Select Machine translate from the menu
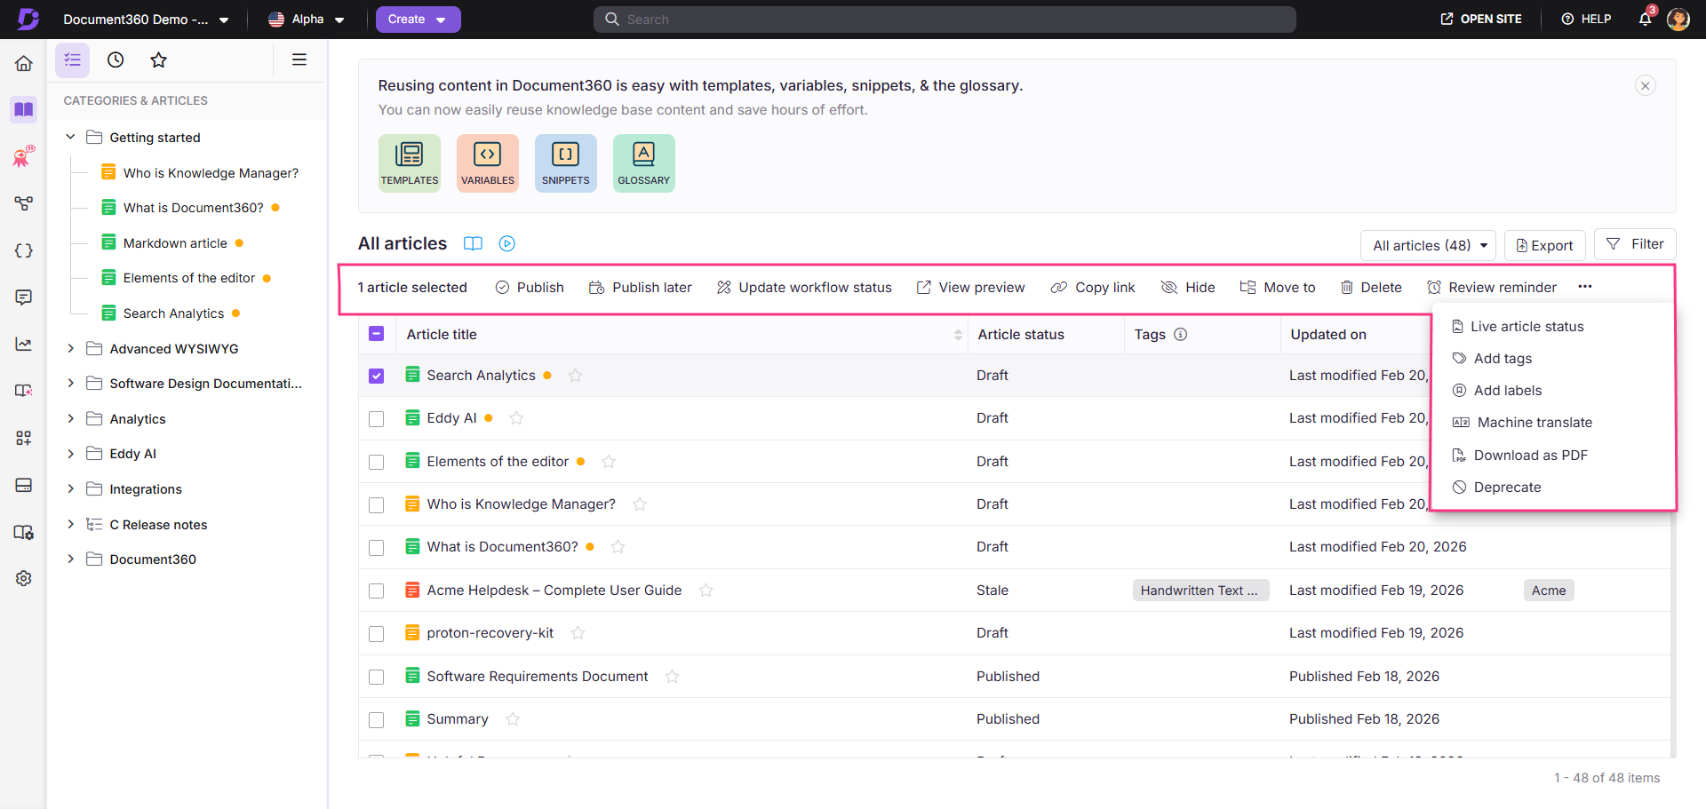The image size is (1706, 809). [1535, 422]
